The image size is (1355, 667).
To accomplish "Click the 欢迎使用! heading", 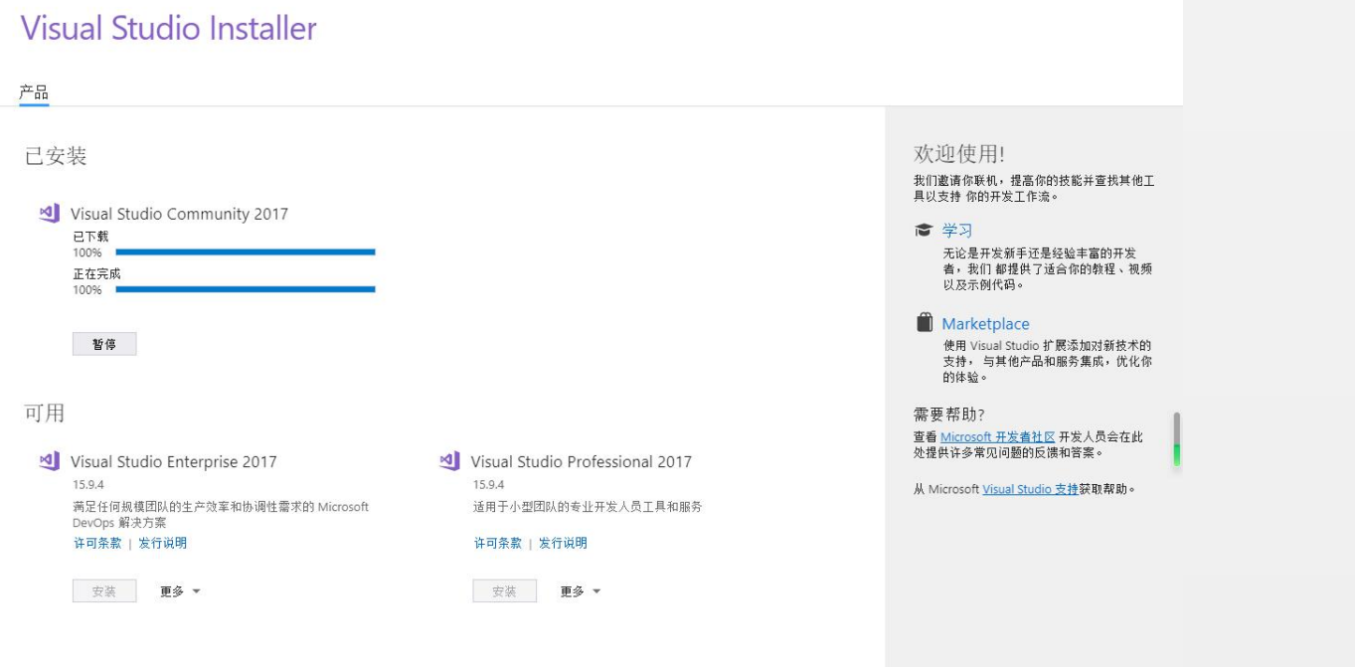I will coord(959,153).
